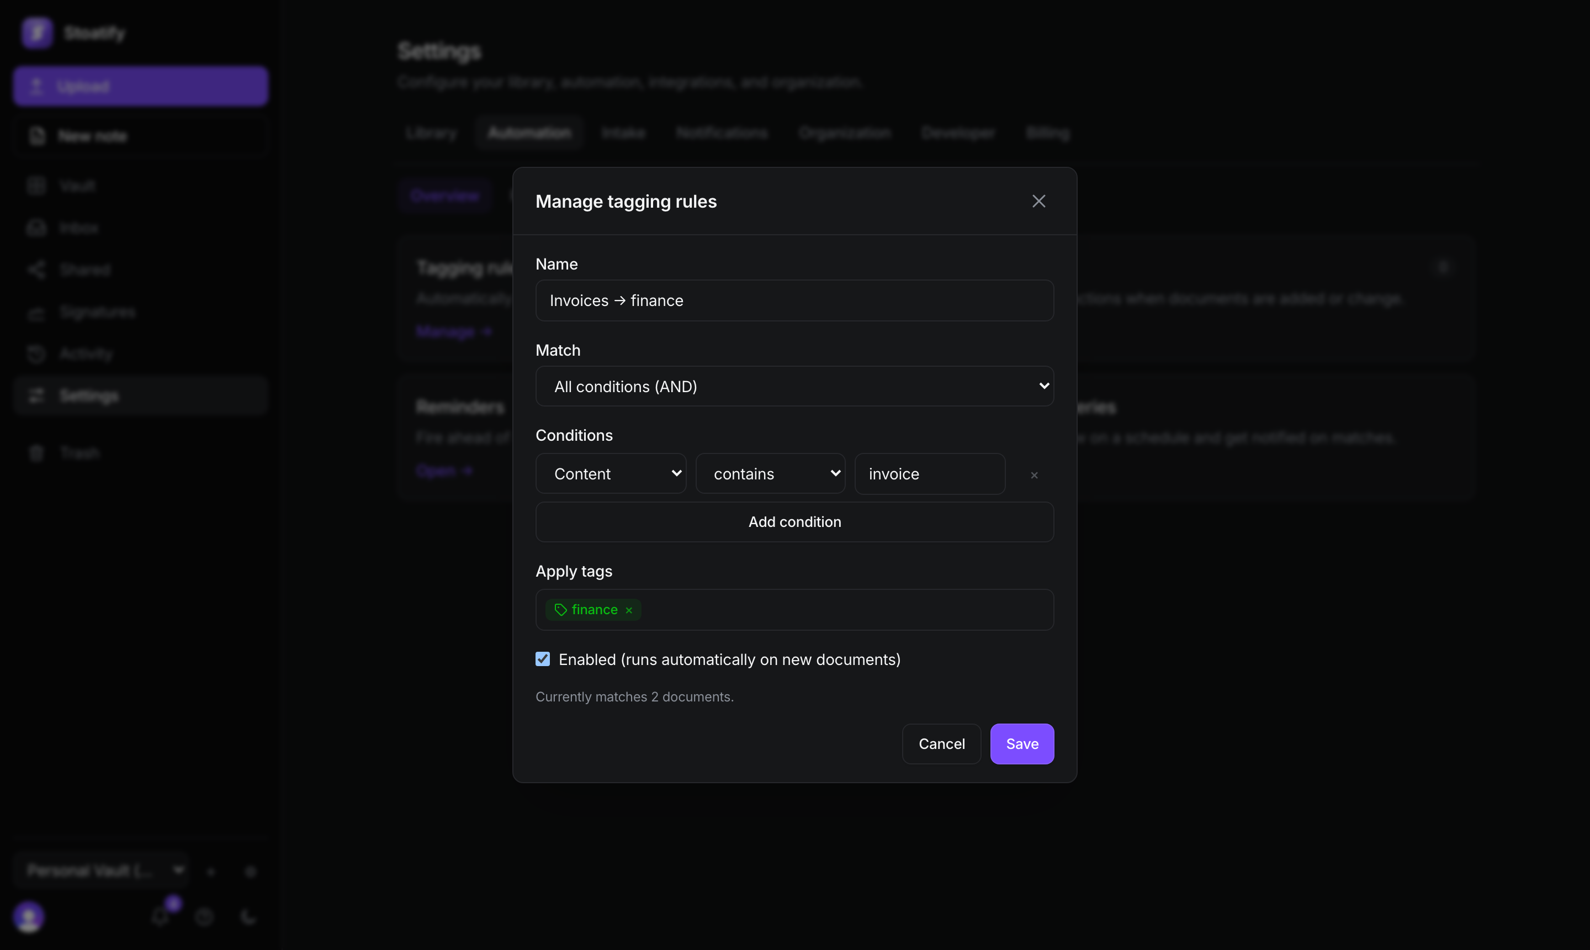Viewport: 1590px width, 950px height.
Task: Expand the Content field dropdown
Action: tap(611, 474)
